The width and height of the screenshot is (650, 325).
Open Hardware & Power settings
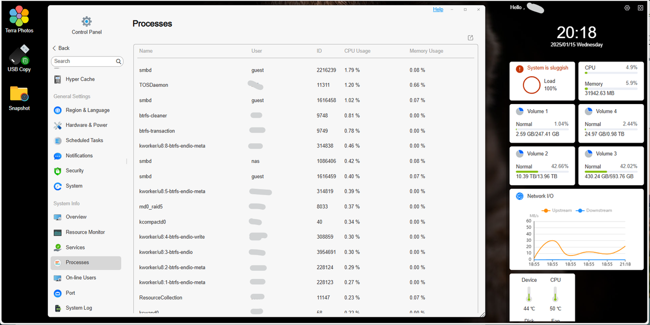tap(86, 125)
